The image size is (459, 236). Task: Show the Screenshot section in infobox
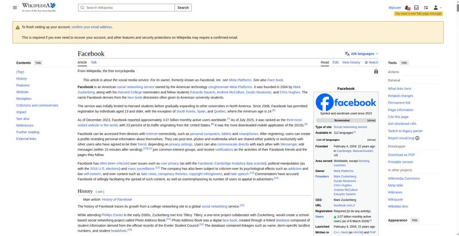[371, 121]
